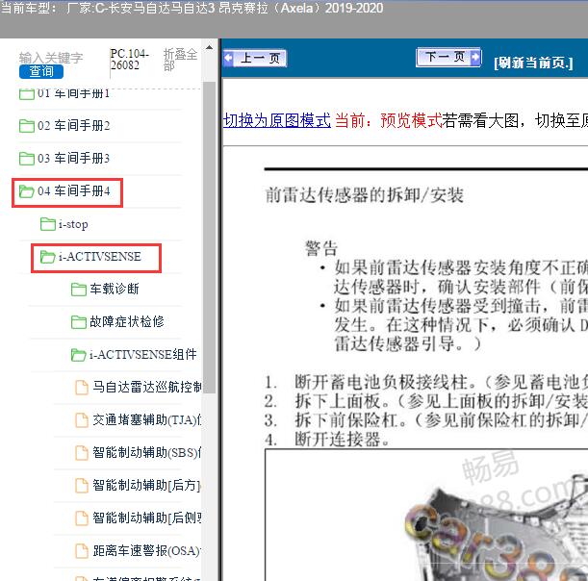Open the 距离车速警报(OSA) page entry
This screenshot has width=588, height=581.
click(147, 550)
